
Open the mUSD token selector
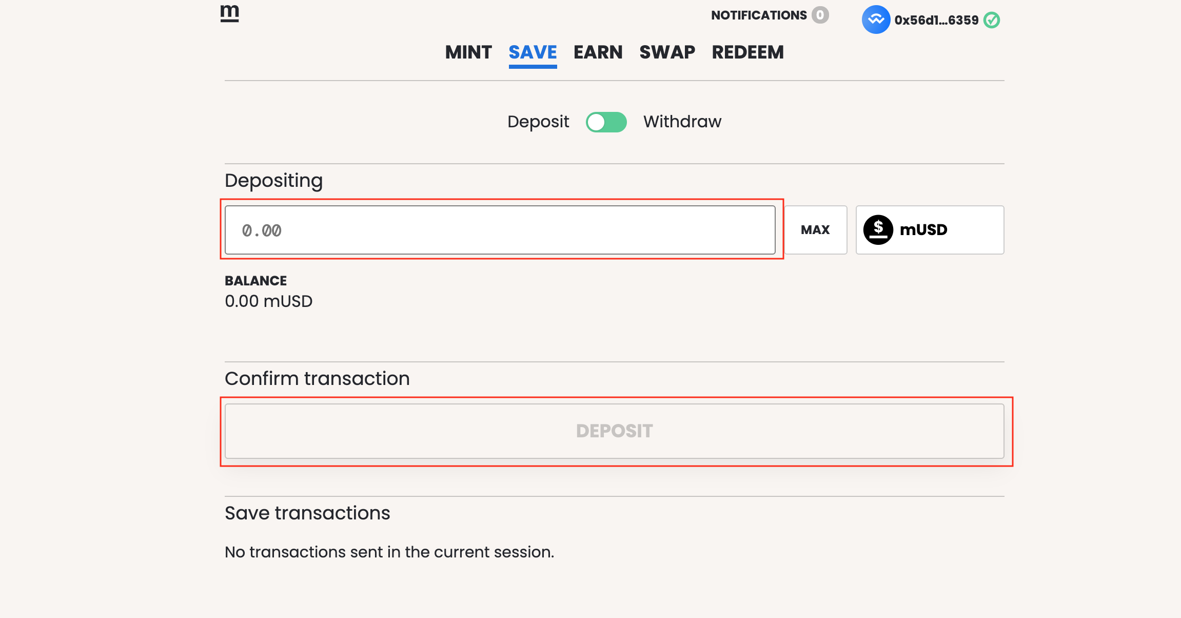tap(930, 230)
